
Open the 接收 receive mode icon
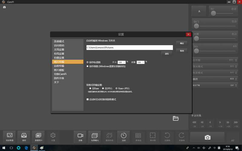point(24,137)
